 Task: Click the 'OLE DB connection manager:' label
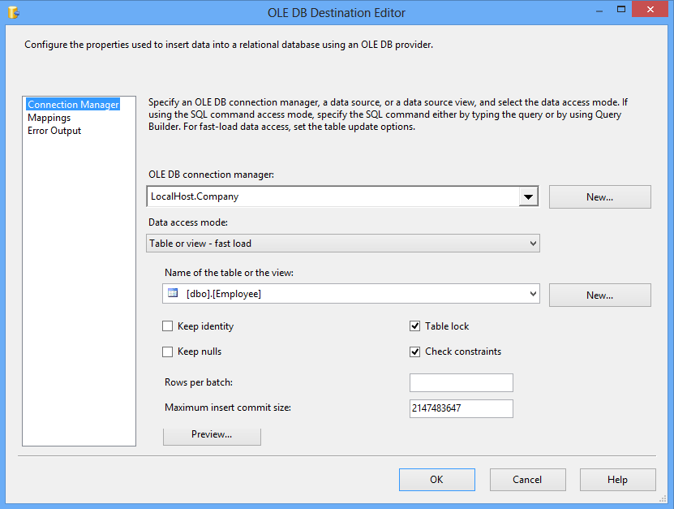[x=211, y=175]
